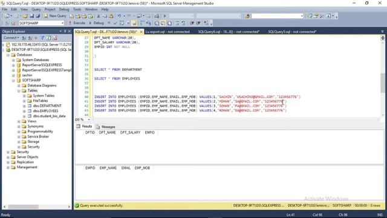This screenshot has height=218, width=387.
Task: Click the EMP_NAME column header
Action: 108,168
